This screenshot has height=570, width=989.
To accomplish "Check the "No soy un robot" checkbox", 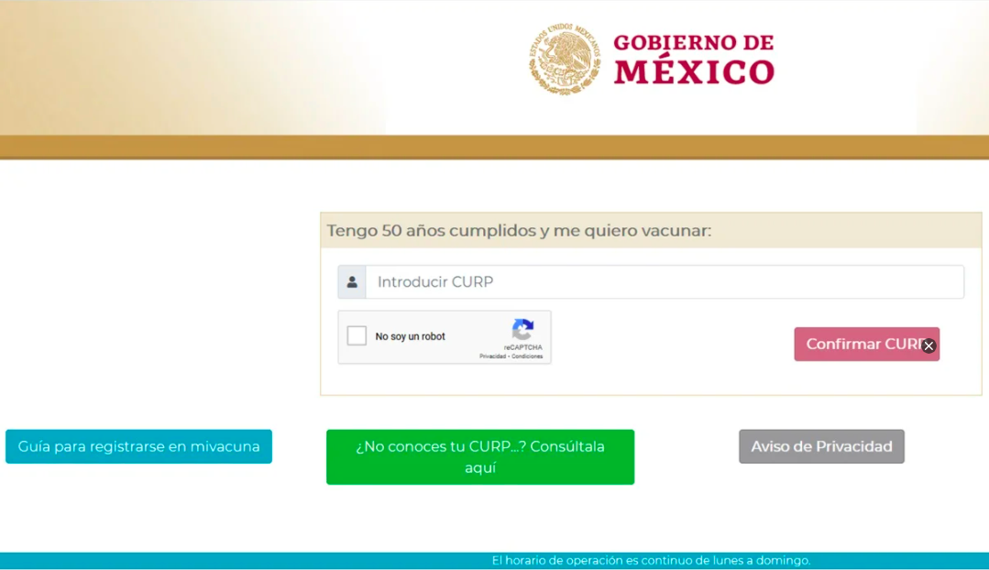I will pyautogui.click(x=357, y=335).
